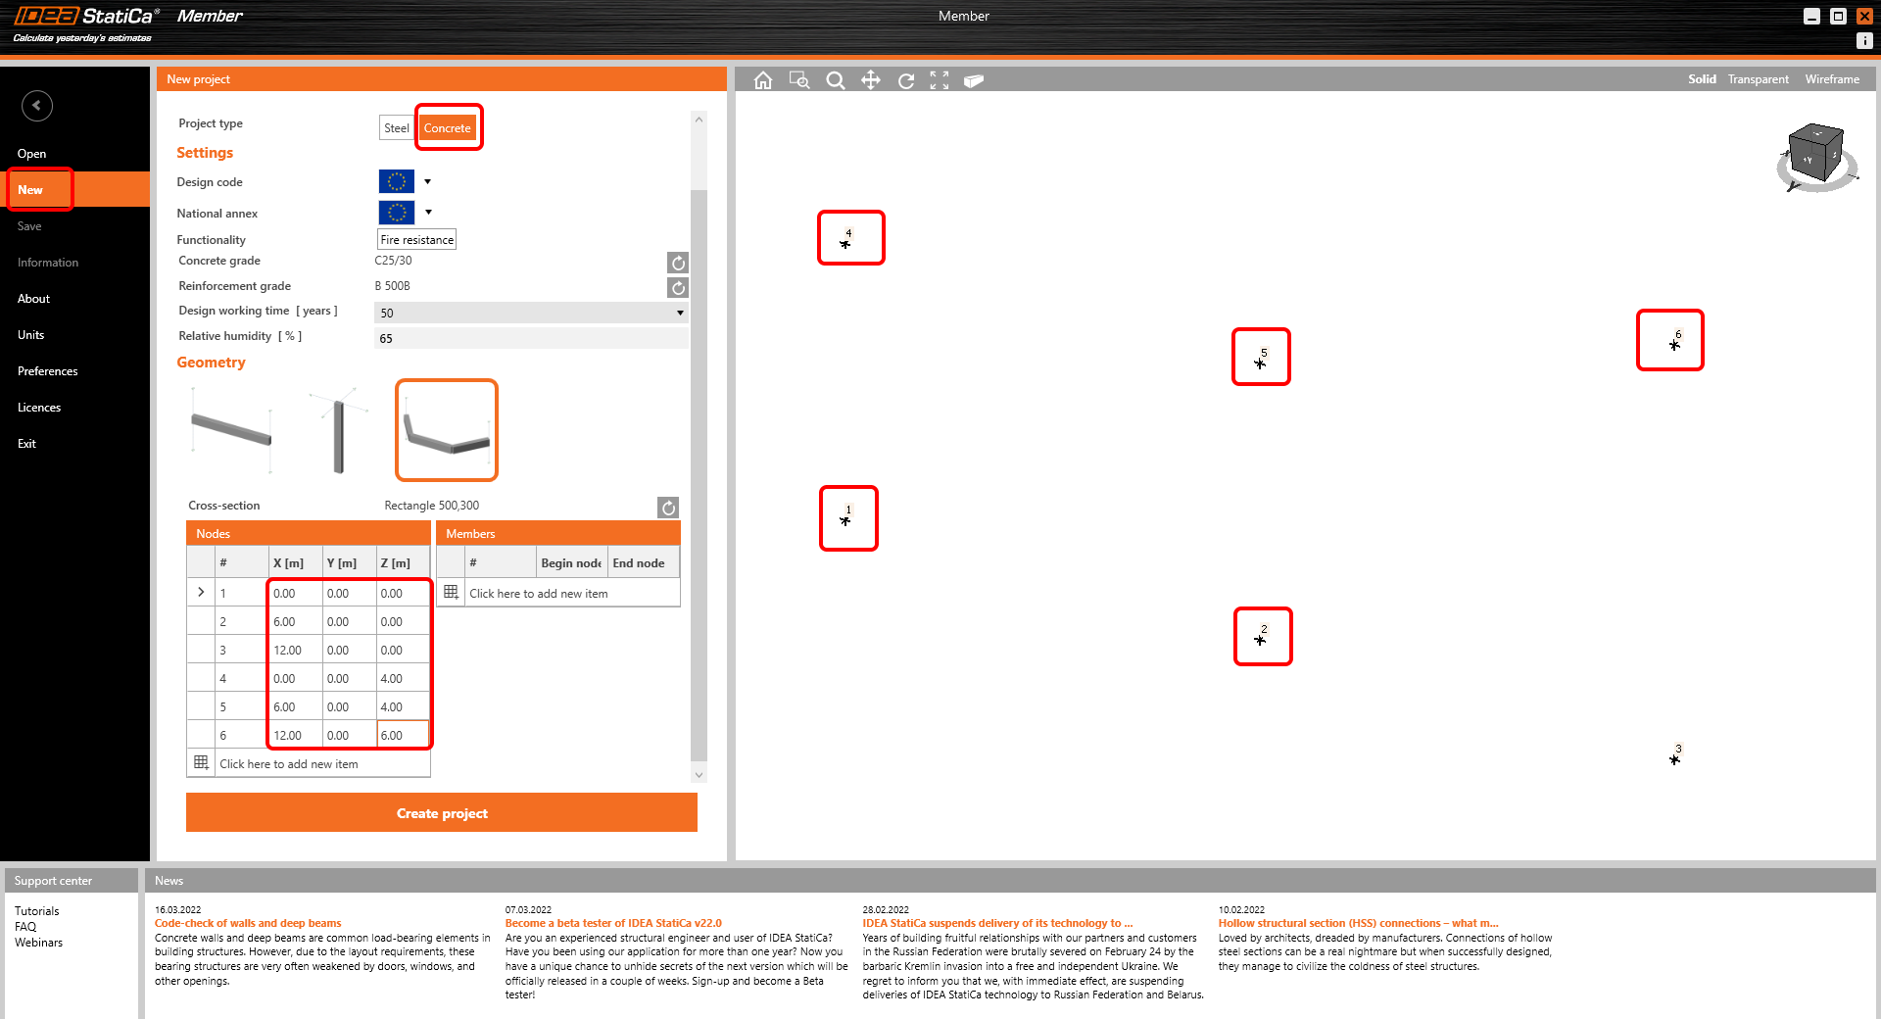Click the back arrow circle button
The height and width of the screenshot is (1019, 1881).
pyautogui.click(x=37, y=106)
